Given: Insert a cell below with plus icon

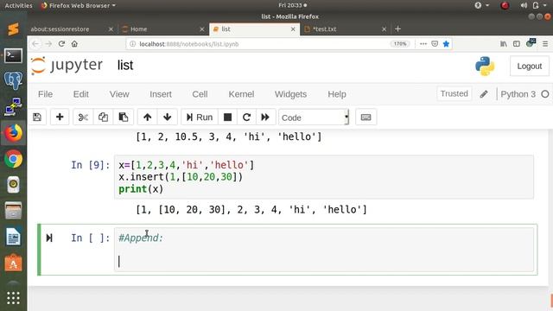Looking at the screenshot, I should [60, 117].
